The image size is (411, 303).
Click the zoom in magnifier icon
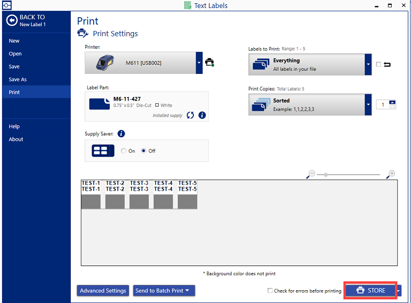(x=392, y=174)
